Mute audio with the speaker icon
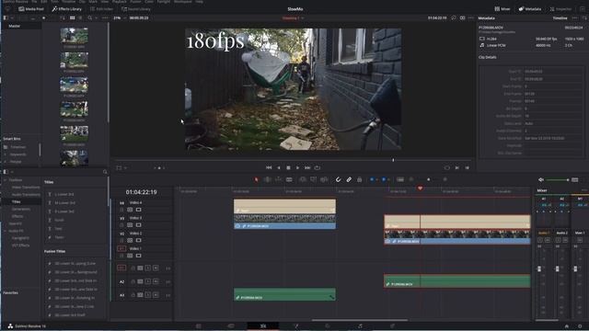 point(541,180)
